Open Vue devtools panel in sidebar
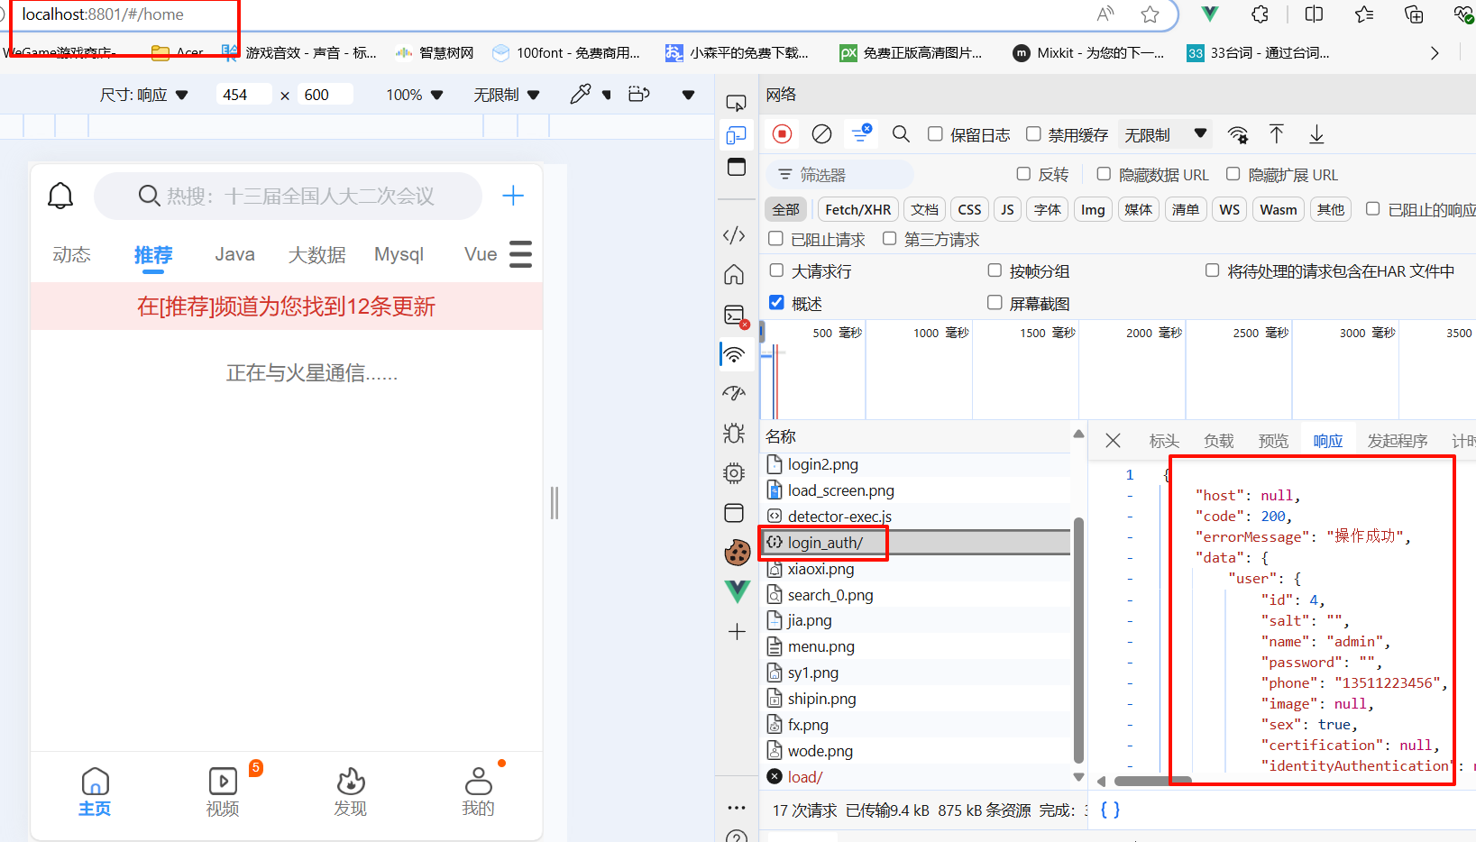 [x=737, y=591]
